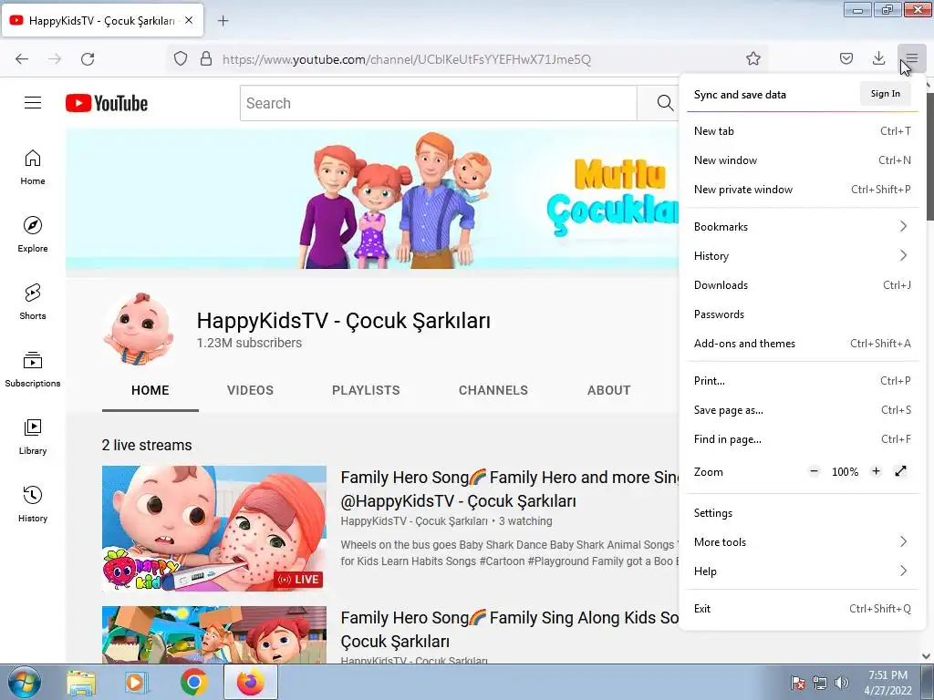
Task: Click Sign In for sync
Action: click(885, 94)
